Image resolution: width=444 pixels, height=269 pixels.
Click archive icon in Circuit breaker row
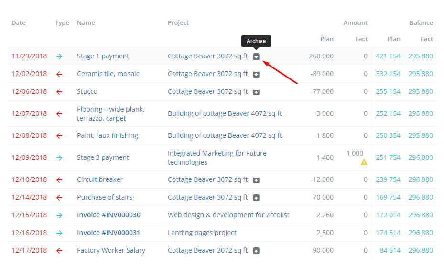[x=256, y=180]
